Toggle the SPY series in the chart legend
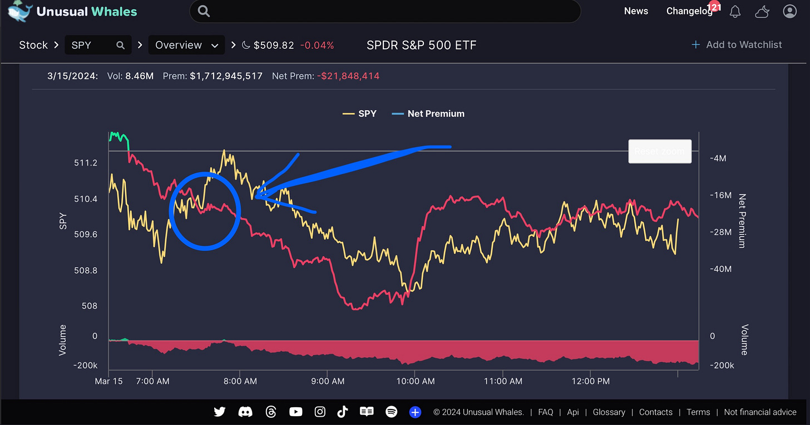 tap(359, 113)
